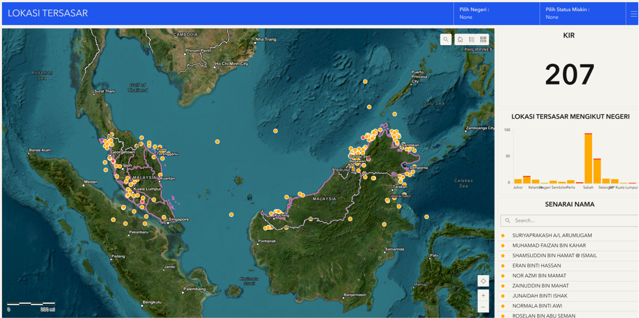Screen dimensions: 639x318
Task: Click the Kuching label on the map
Action: click(x=282, y=216)
